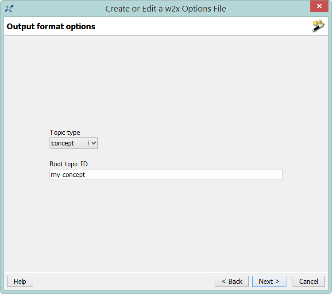Click the chevron beside the concept value
Viewport: 332px width, 294px height.
(93, 143)
